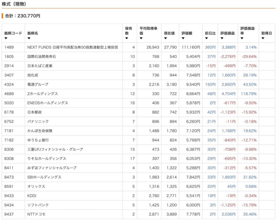The width and height of the screenshot is (280, 221).
Task: Click 保有数 value 17
Action: coord(133,158)
